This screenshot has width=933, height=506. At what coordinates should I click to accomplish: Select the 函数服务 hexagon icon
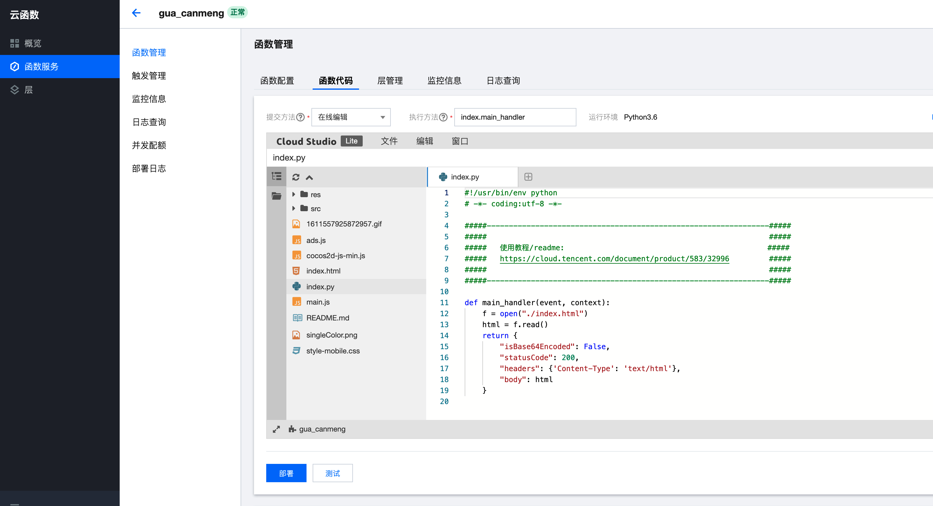(x=14, y=67)
